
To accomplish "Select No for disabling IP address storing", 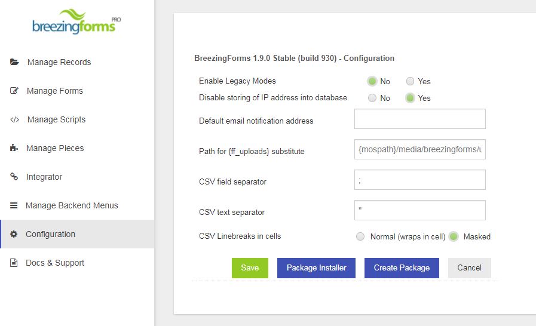I will pyautogui.click(x=372, y=98).
